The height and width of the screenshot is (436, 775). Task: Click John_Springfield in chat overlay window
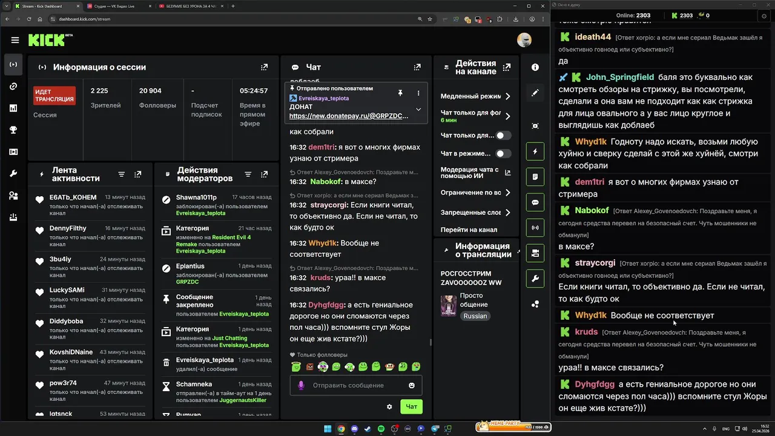(x=620, y=77)
